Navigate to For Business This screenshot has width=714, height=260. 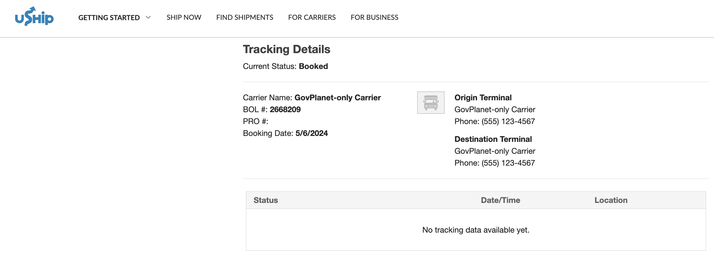[x=375, y=17]
